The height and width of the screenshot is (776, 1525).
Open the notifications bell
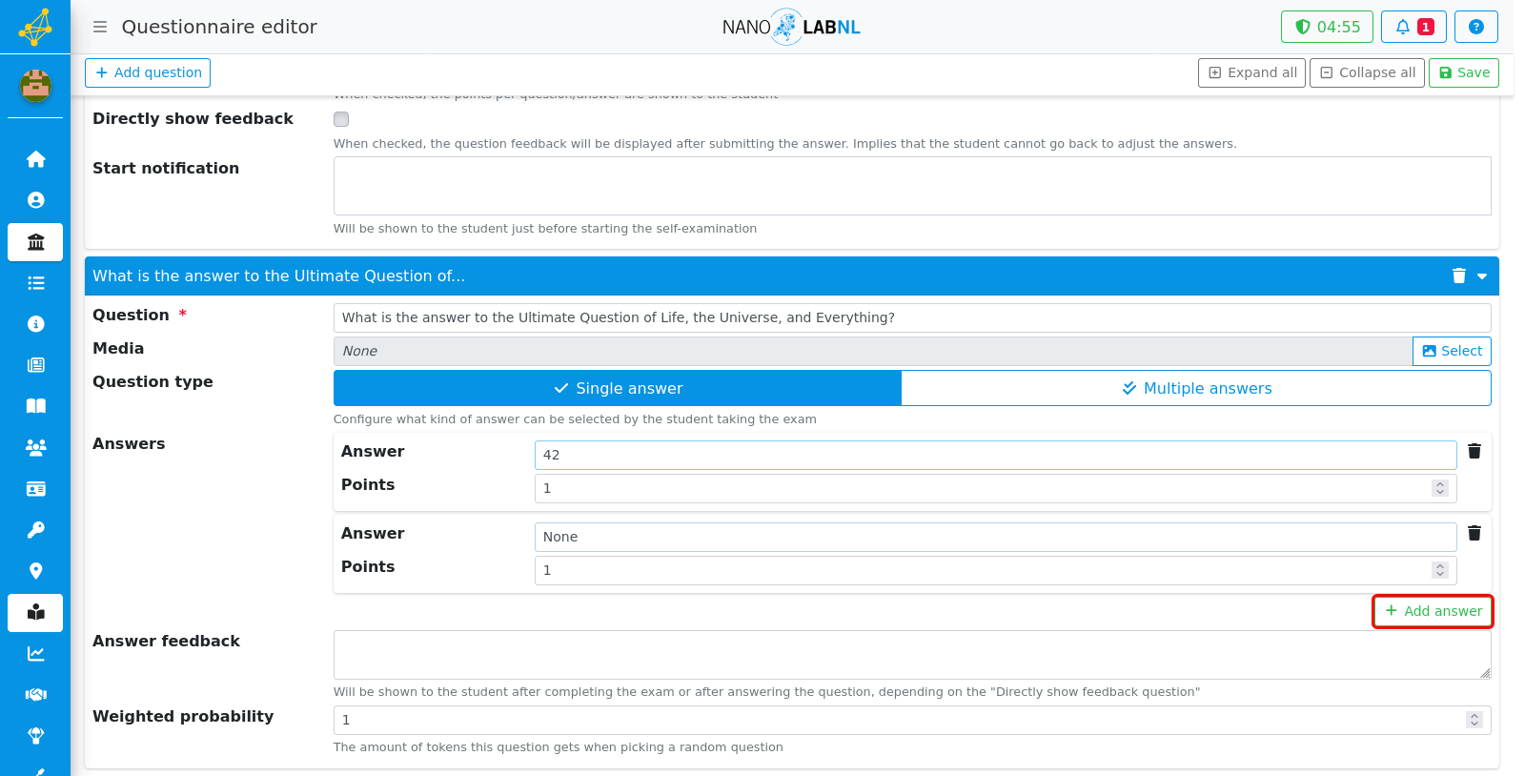1413,27
